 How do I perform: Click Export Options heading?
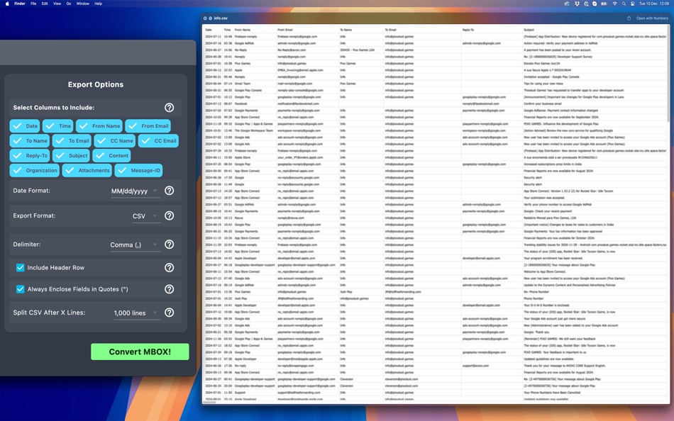point(96,84)
